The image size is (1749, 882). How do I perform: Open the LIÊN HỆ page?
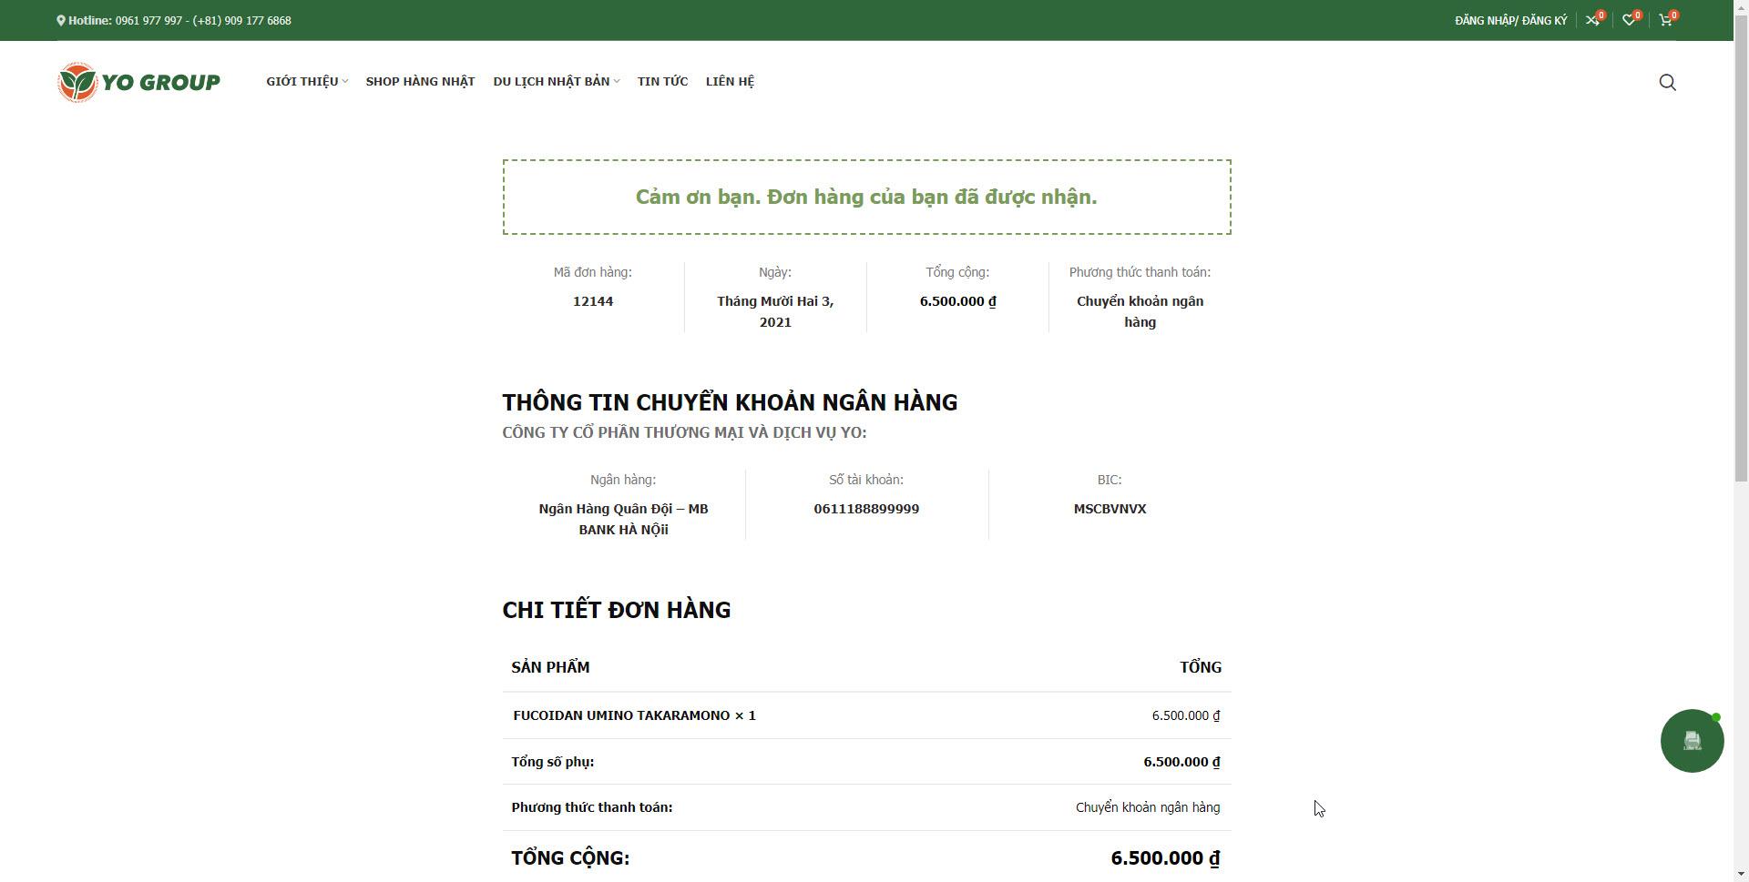point(730,82)
